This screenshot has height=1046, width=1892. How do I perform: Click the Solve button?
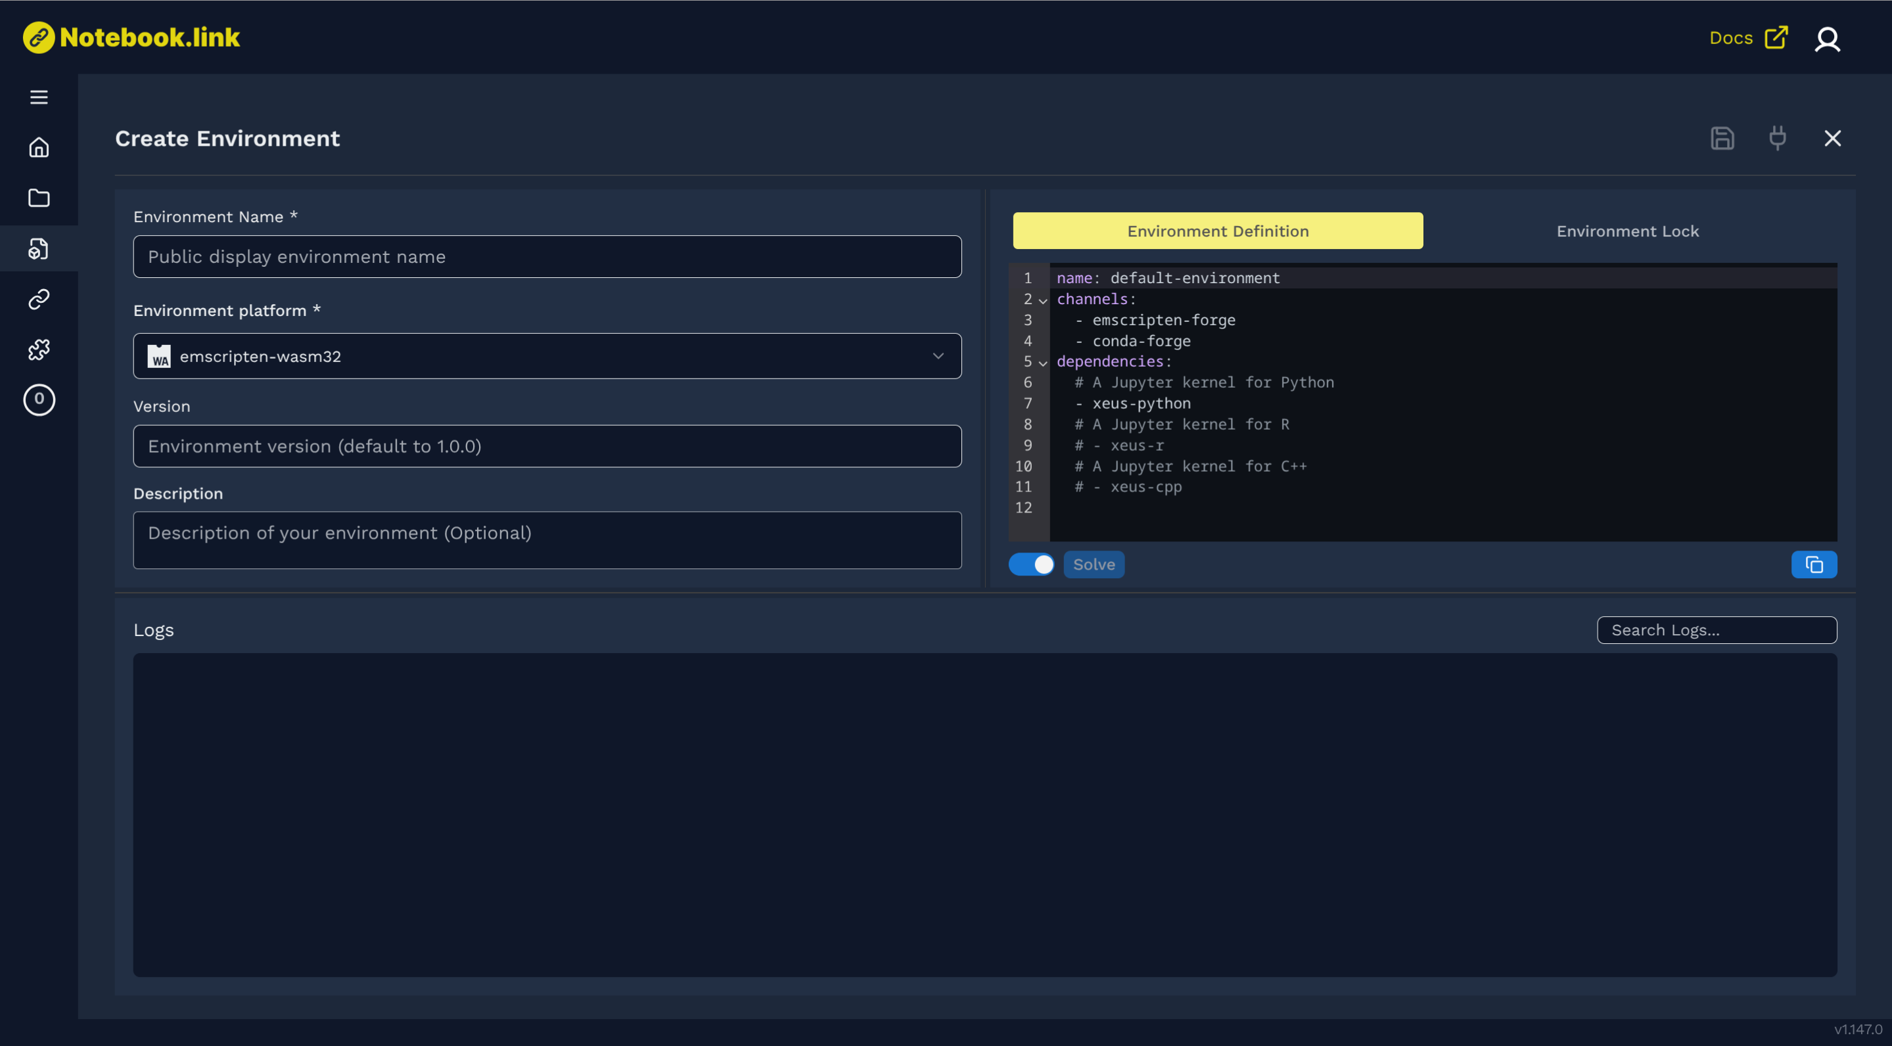[1094, 564]
